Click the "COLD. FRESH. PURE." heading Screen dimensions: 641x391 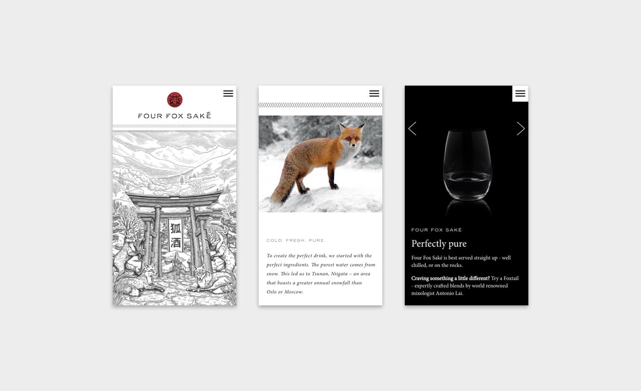tap(296, 240)
